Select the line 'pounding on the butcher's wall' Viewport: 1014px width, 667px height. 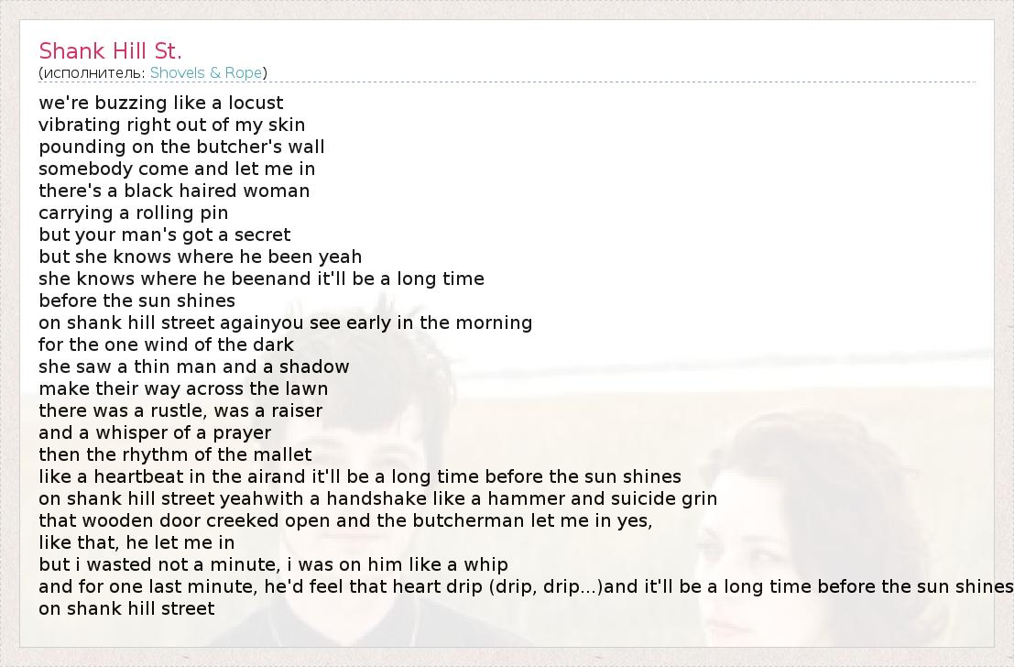coord(181,147)
